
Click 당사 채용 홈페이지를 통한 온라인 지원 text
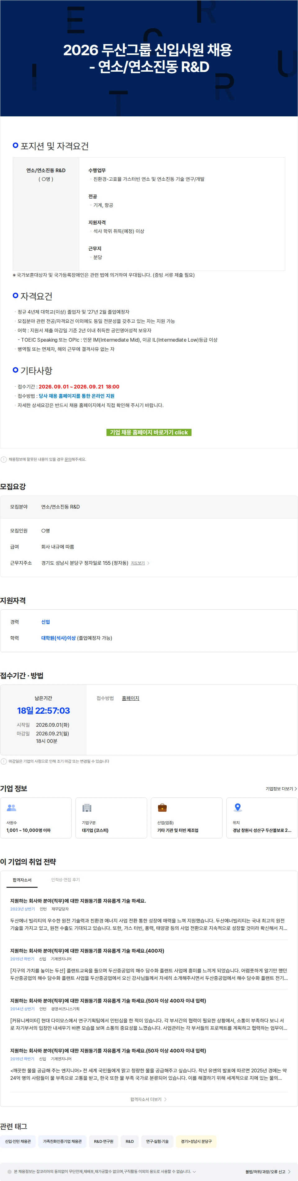pyautogui.click(x=77, y=396)
